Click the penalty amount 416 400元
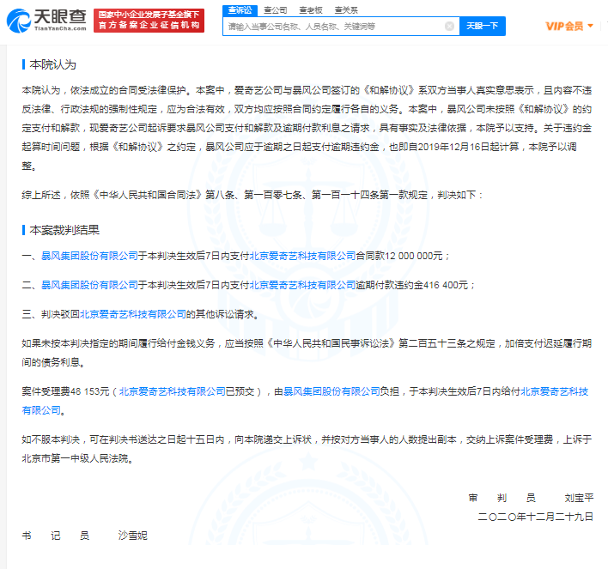Screen dimensions: 608x569 click(446, 285)
